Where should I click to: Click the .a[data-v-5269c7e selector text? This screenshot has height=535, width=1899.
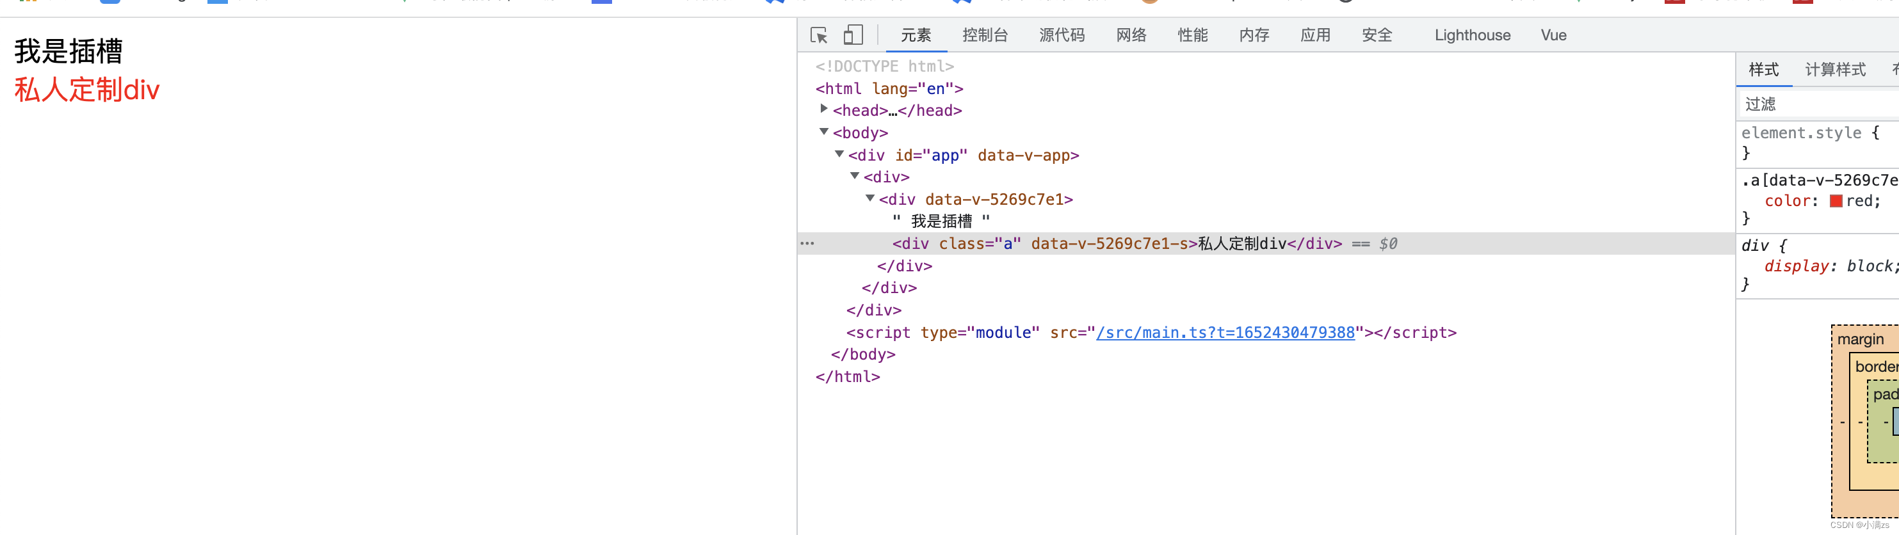pos(1820,180)
